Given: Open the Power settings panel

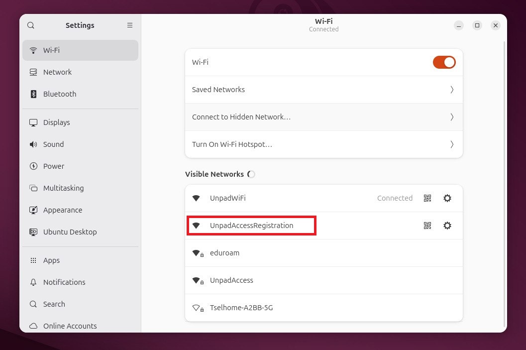Looking at the screenshot, I should [x=80, y=166].
